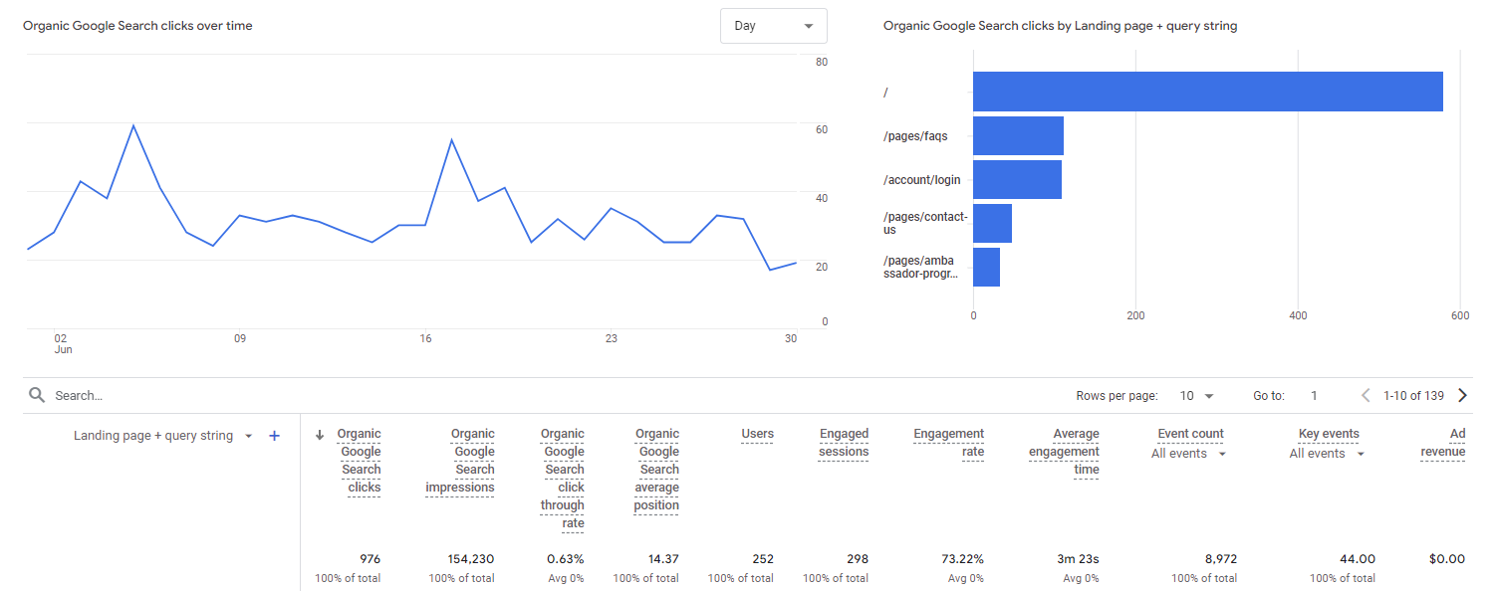
Task: Click the Ad revenue column header
Action: [x=1443, y=443]
